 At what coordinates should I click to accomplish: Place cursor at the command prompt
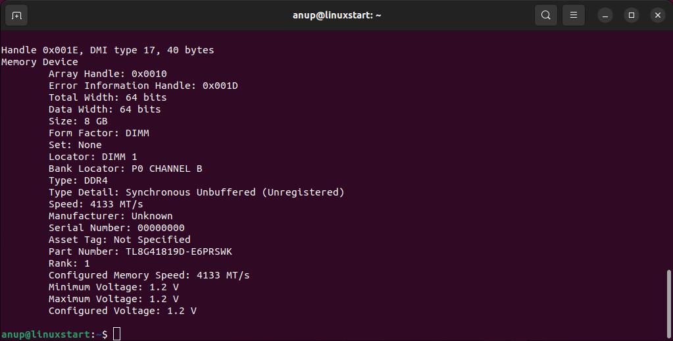(116, 334)
